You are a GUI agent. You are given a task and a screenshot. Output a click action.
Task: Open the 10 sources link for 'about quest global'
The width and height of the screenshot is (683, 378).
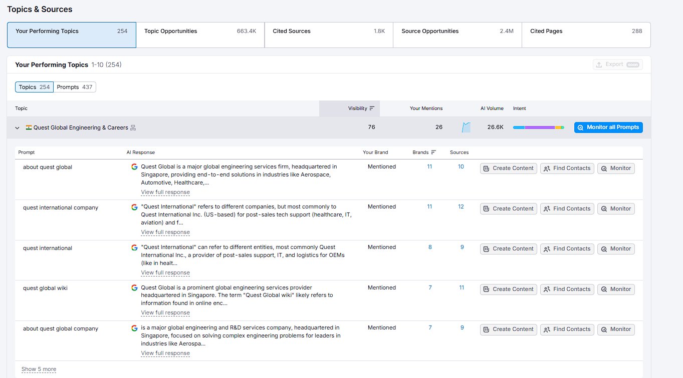[x=461, y=166]
